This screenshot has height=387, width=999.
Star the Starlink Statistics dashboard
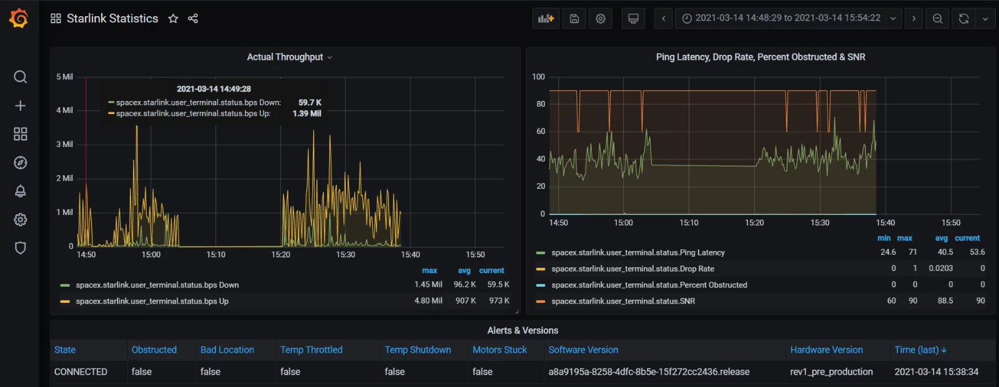coord(173,19)
